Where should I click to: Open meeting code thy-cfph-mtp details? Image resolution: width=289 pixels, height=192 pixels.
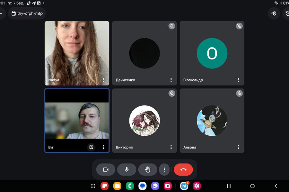(27, 13)
